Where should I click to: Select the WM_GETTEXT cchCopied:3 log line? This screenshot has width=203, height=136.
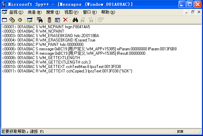(67, 71)
